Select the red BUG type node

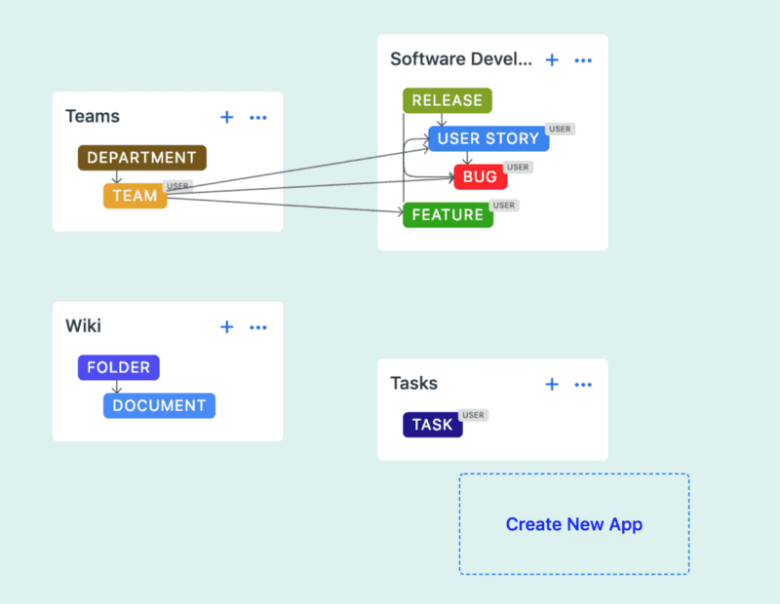point(480,177)
